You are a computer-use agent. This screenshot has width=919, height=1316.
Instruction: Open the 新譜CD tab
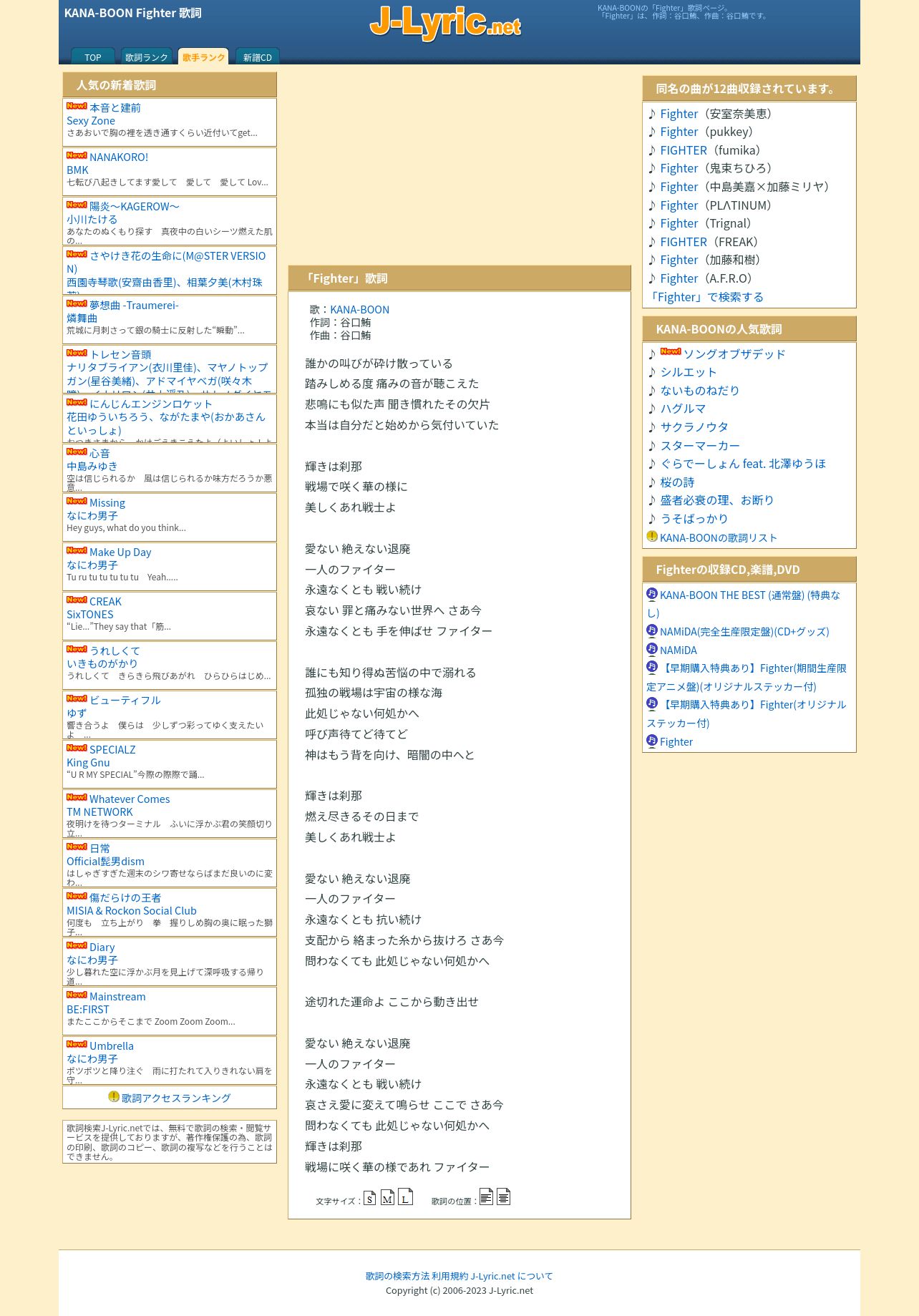point(258,57)
